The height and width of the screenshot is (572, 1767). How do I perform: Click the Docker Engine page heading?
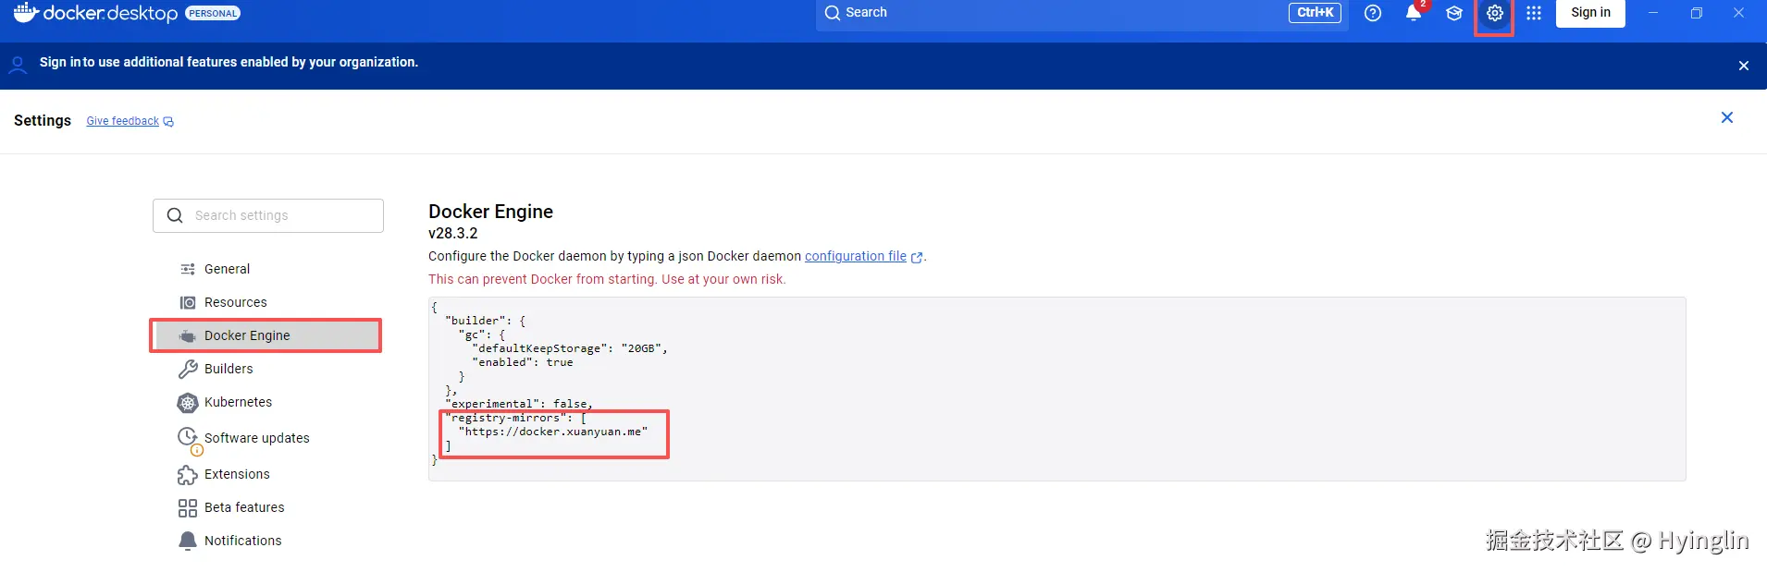pos(490,212)
